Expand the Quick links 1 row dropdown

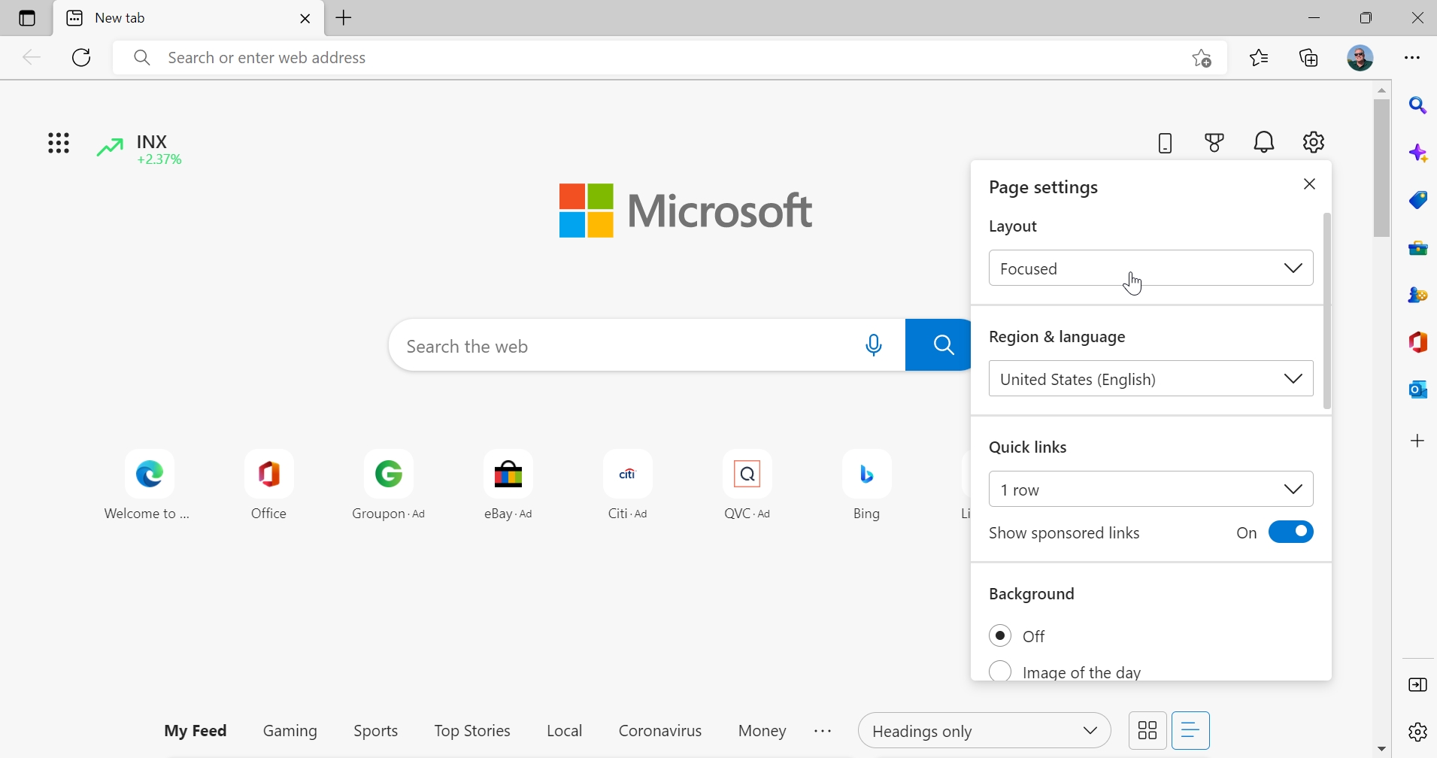pos(1151,490)
